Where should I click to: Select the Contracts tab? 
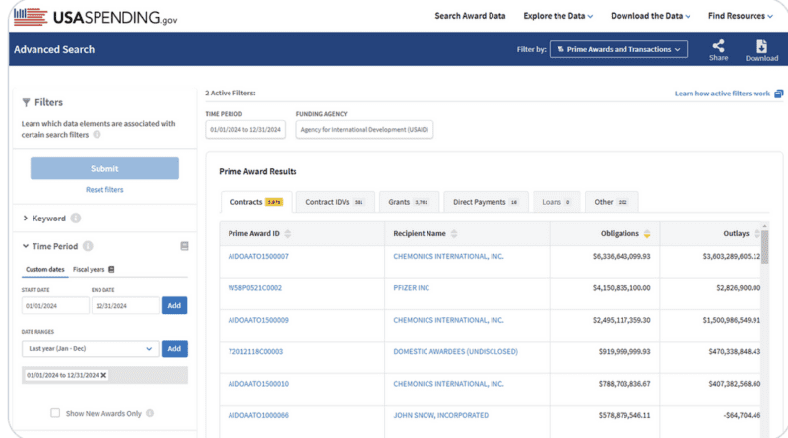(256, 202)
